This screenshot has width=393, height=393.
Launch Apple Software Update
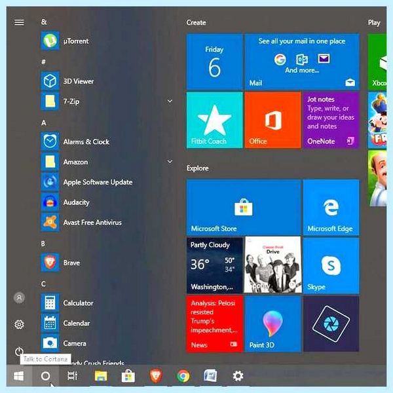click(107, 182)
